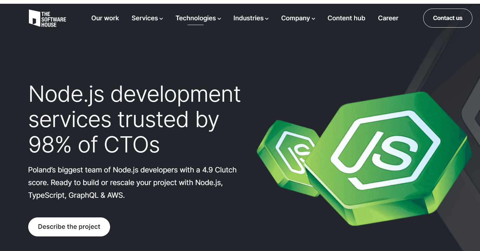
Task: Go to Content hub
Action: click(346, 18)
